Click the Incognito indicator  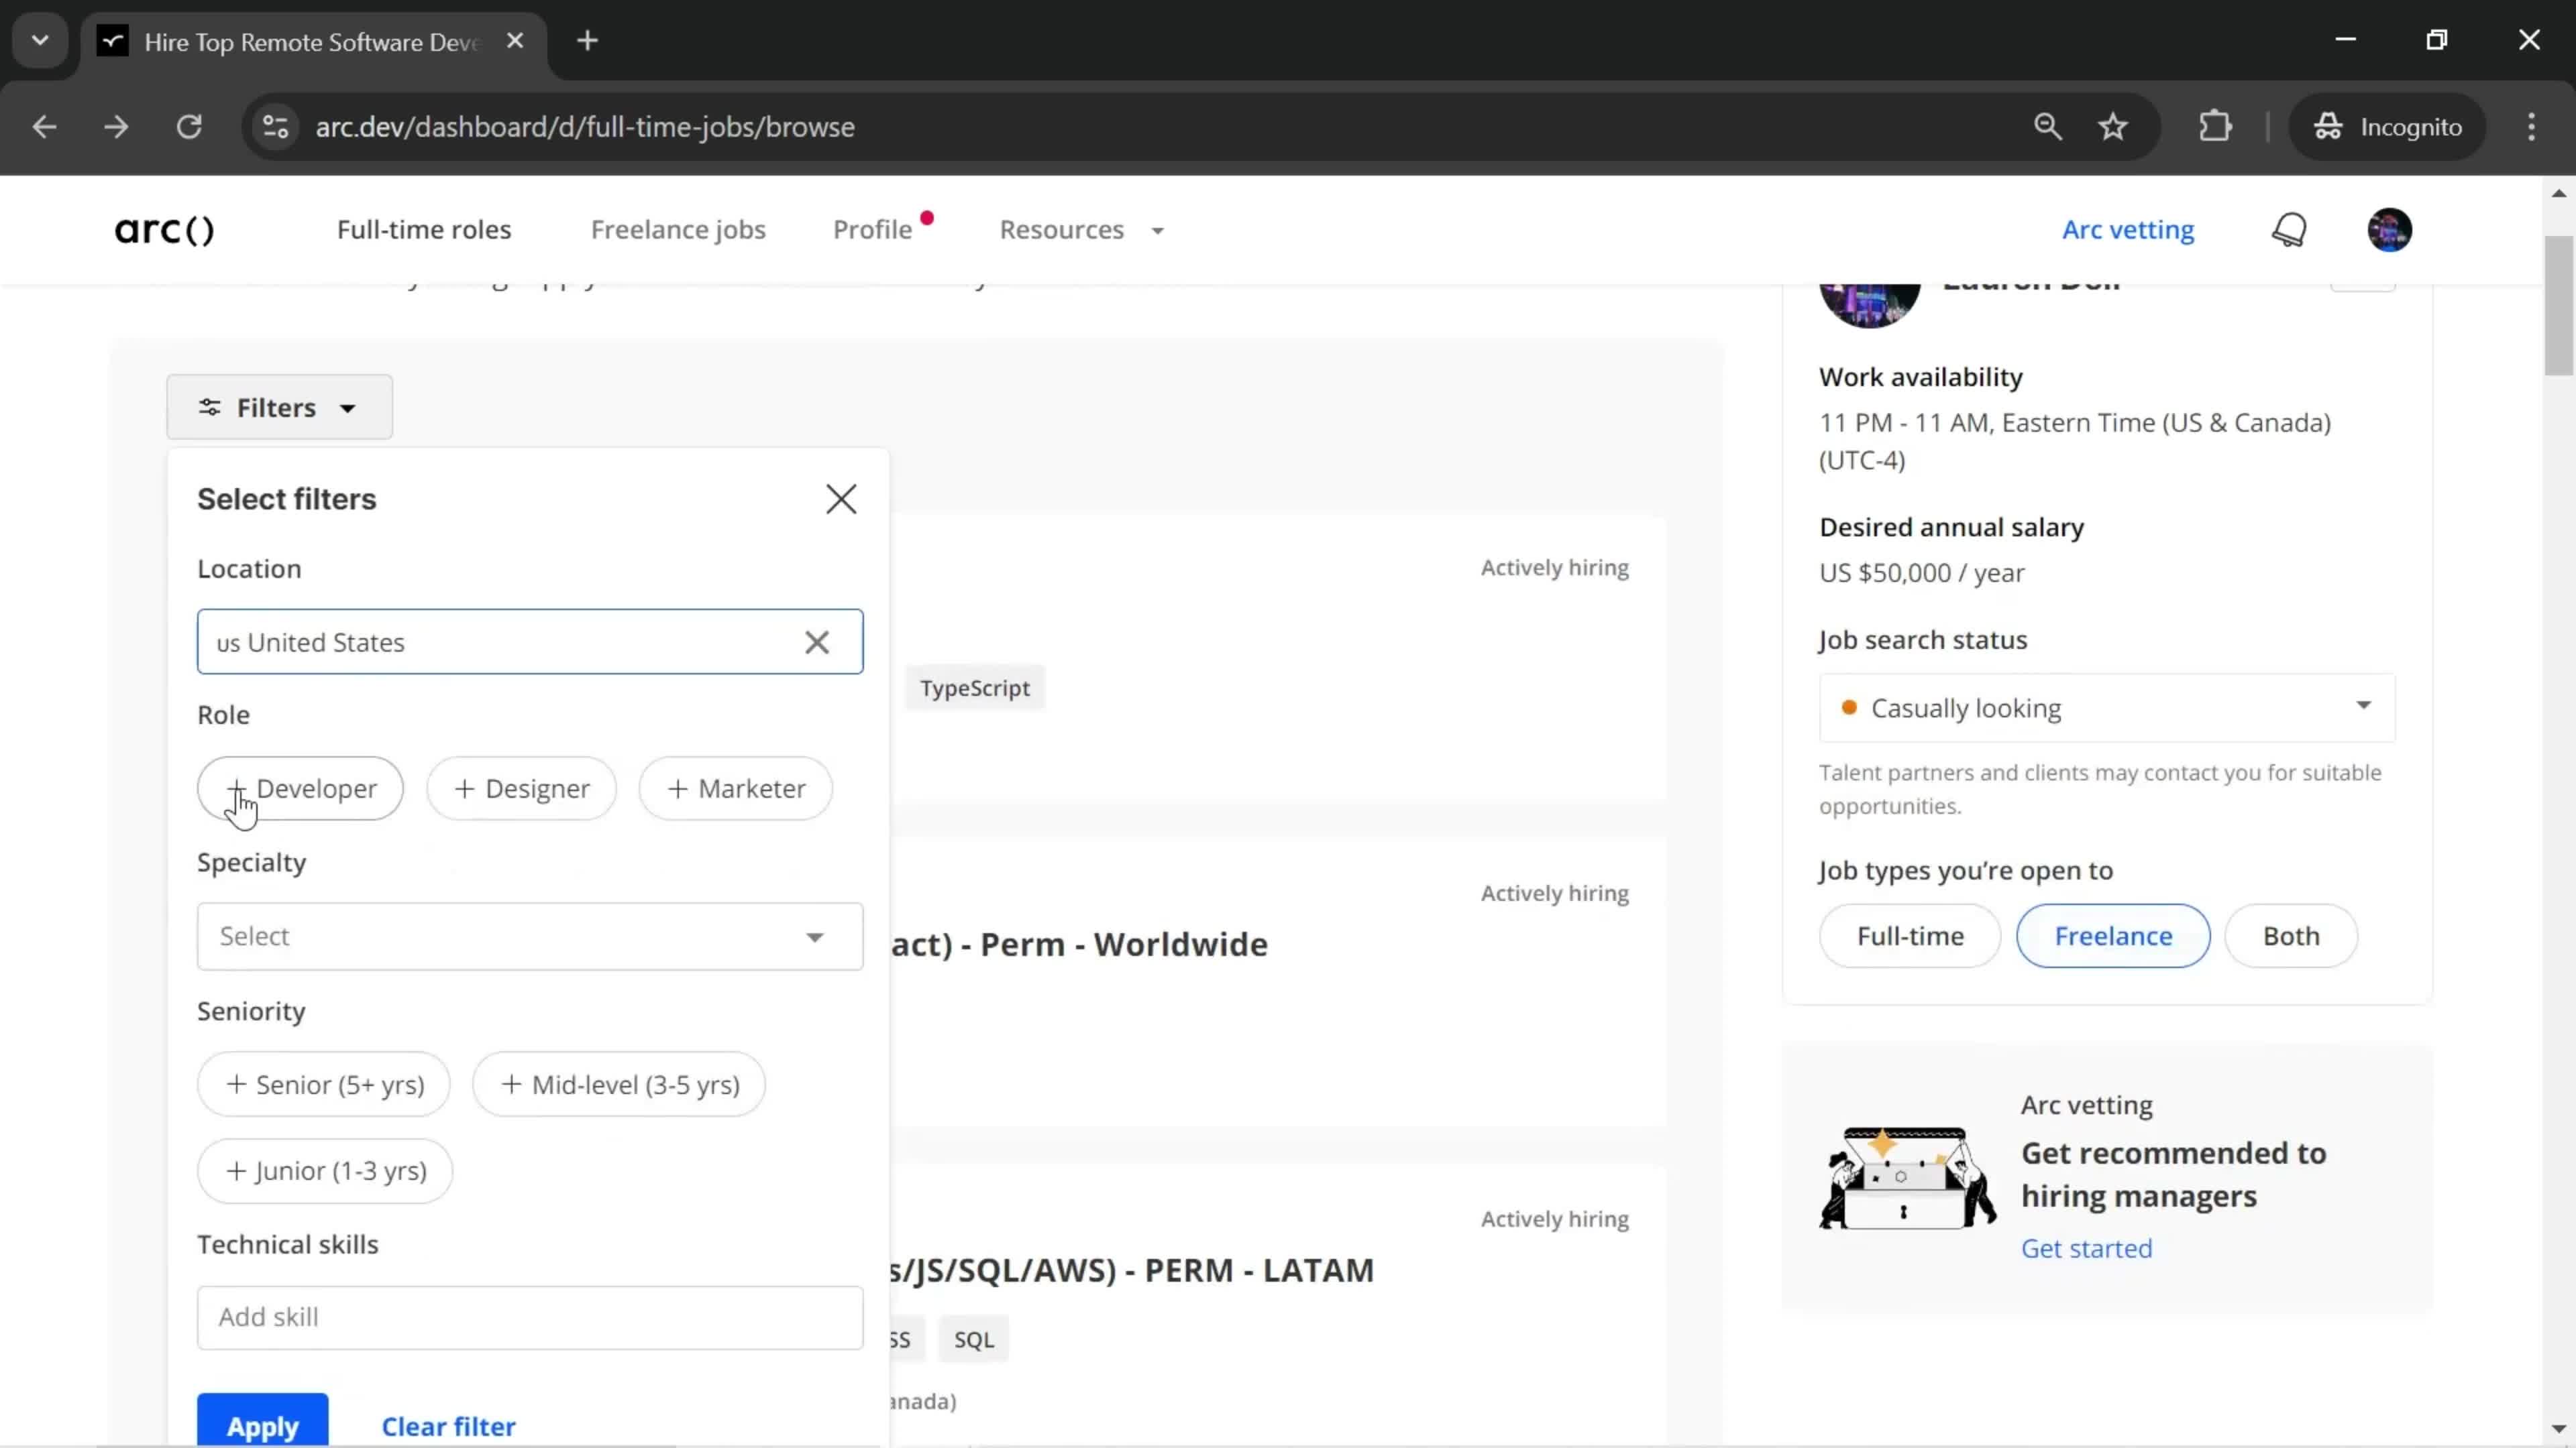(2387, 127)
